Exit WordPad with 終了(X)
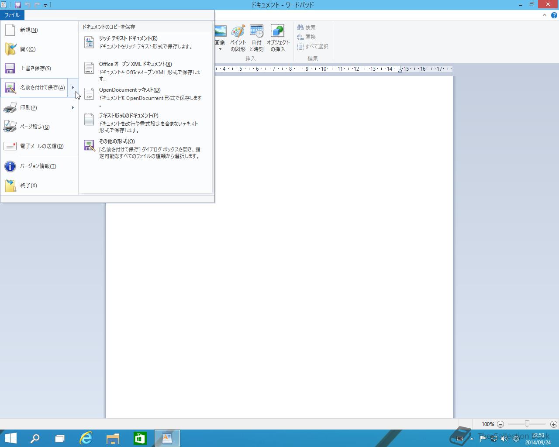This screenshot has width=559, height=447. tap(39, 186)
